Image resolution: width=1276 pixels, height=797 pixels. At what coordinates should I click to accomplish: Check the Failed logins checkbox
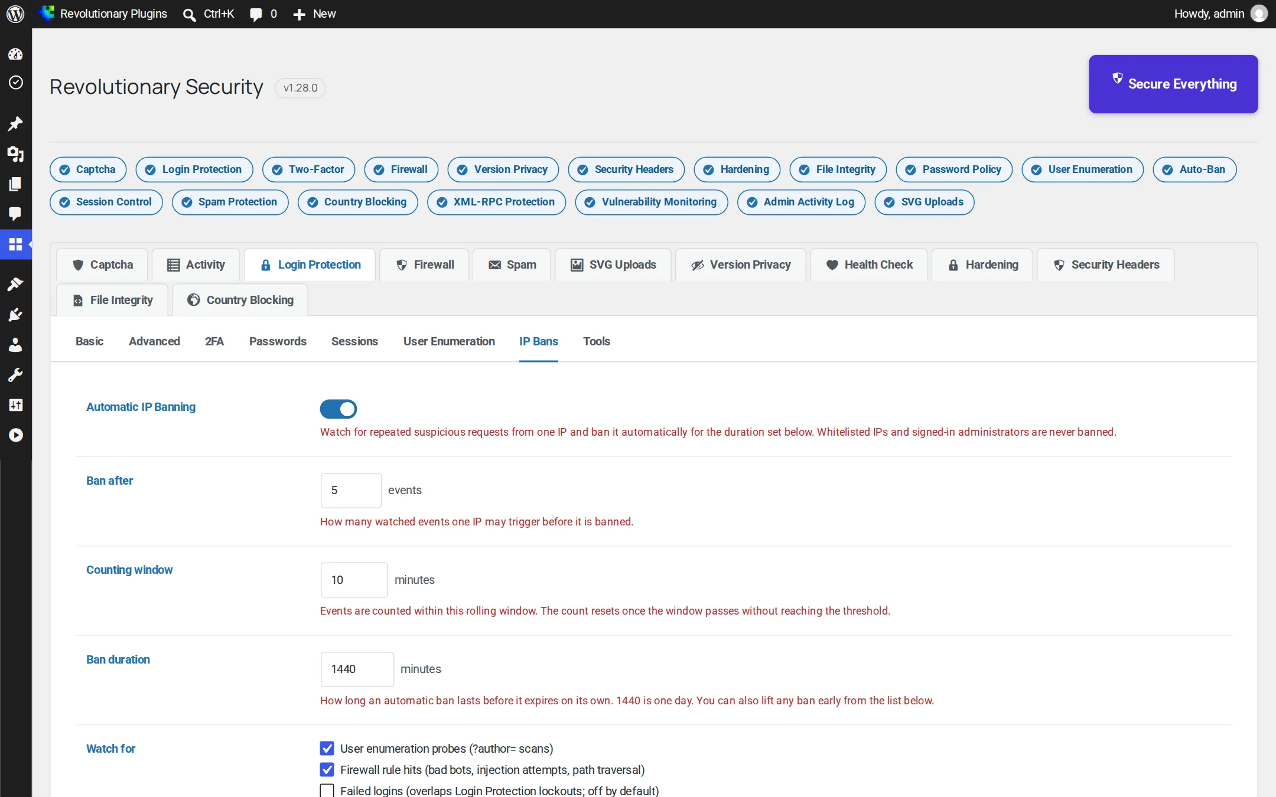click(327, 791)
